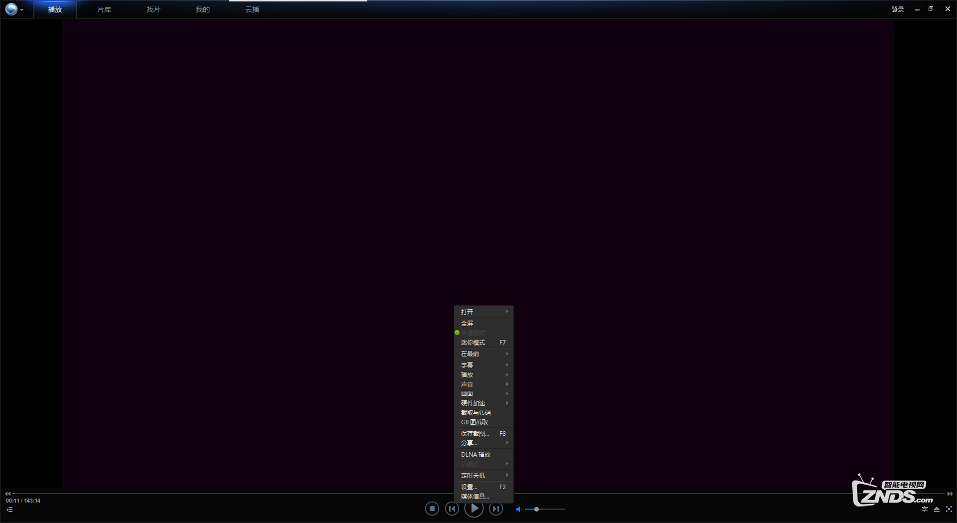
Task: Go to the previous track
Action: point(452,509)
